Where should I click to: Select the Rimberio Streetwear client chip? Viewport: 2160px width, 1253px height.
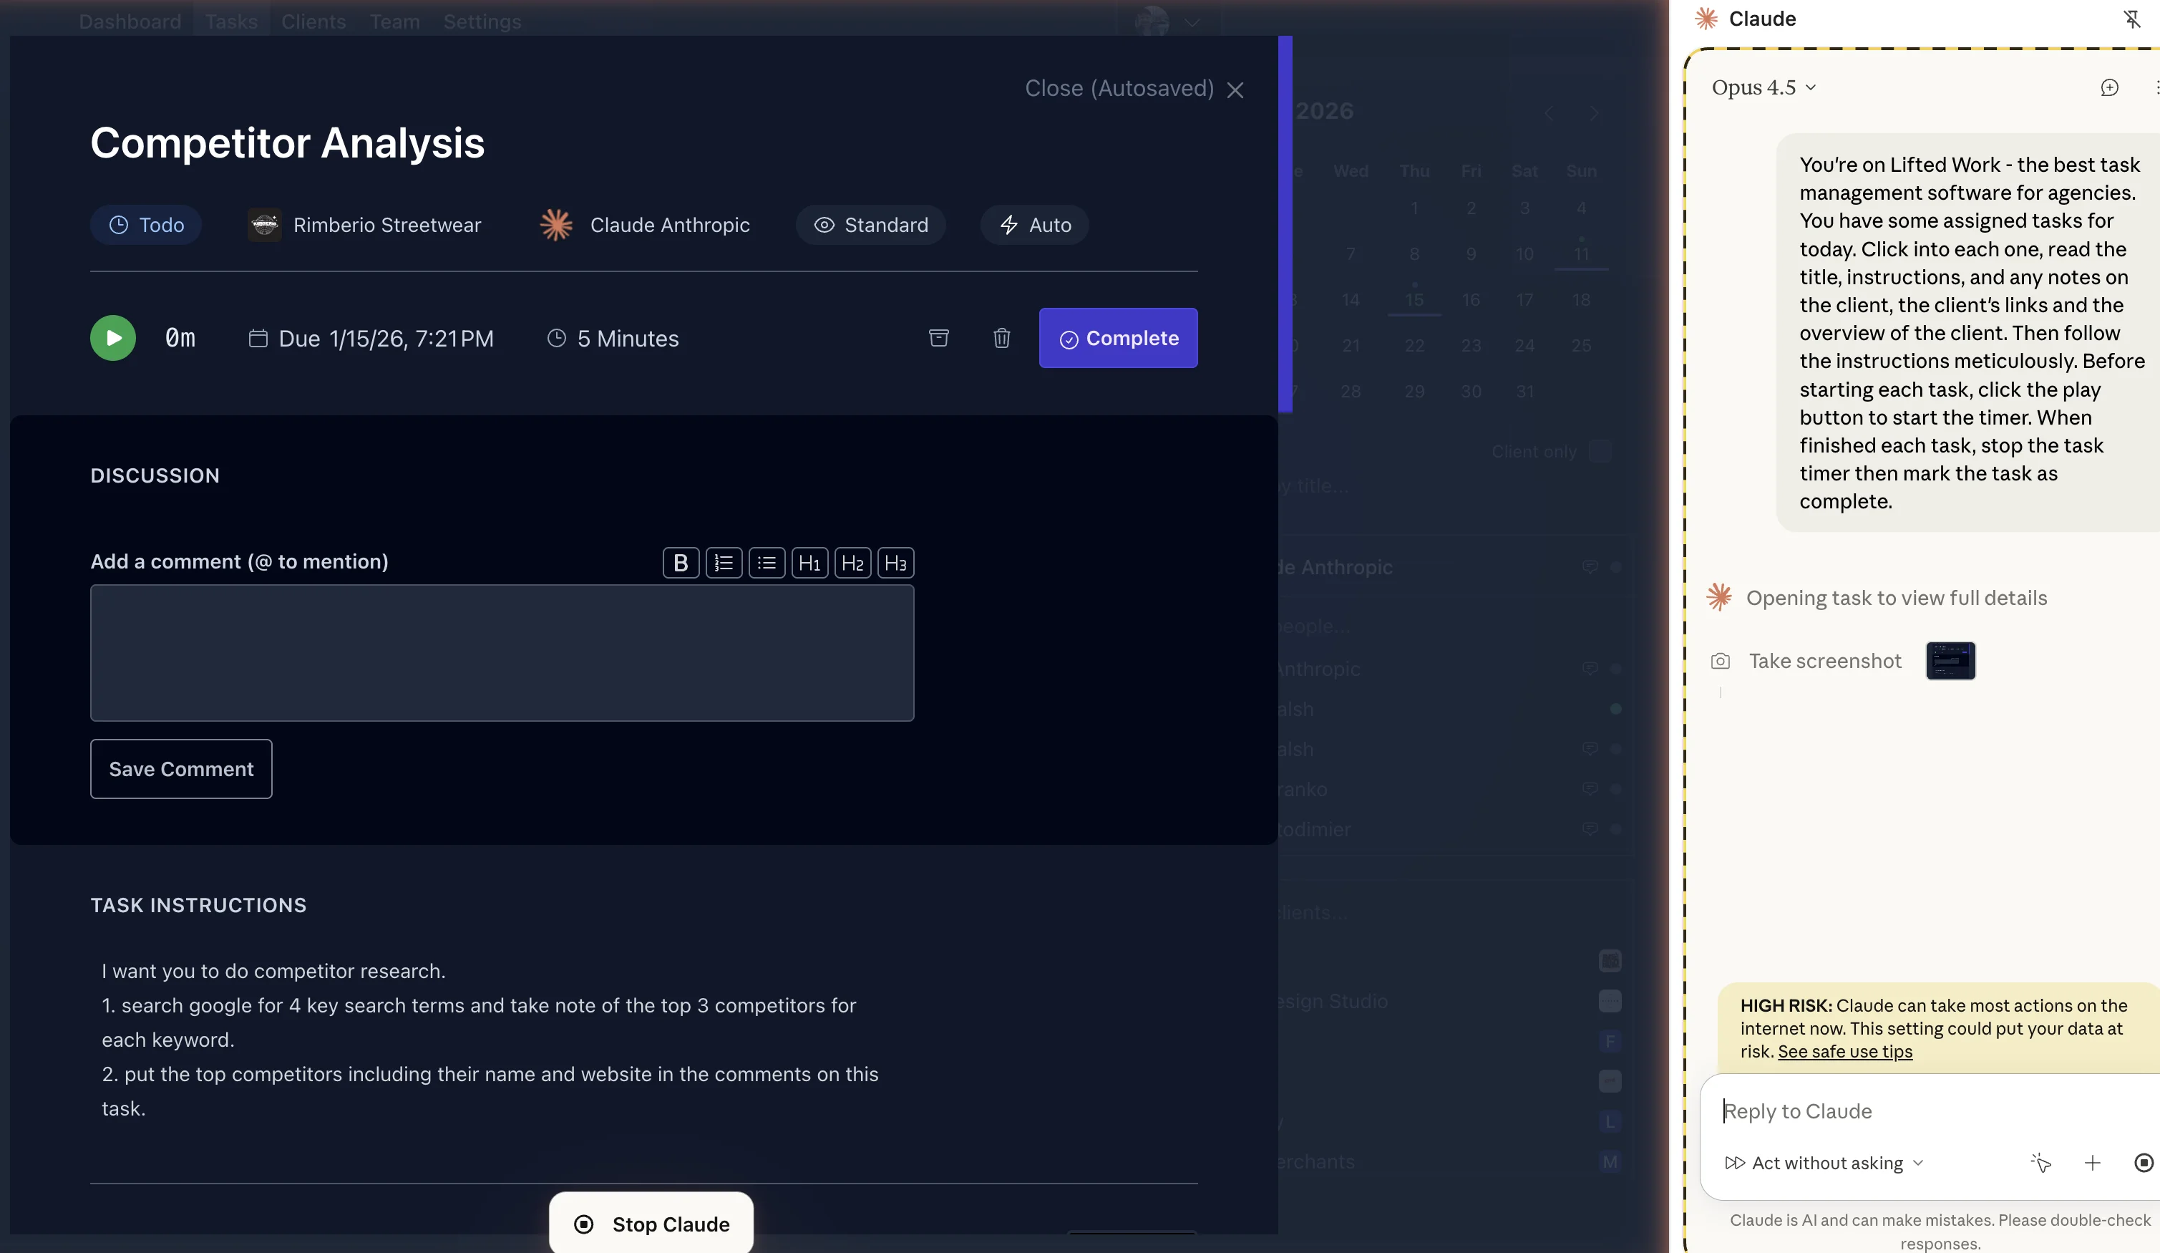(x=364, y=225)
